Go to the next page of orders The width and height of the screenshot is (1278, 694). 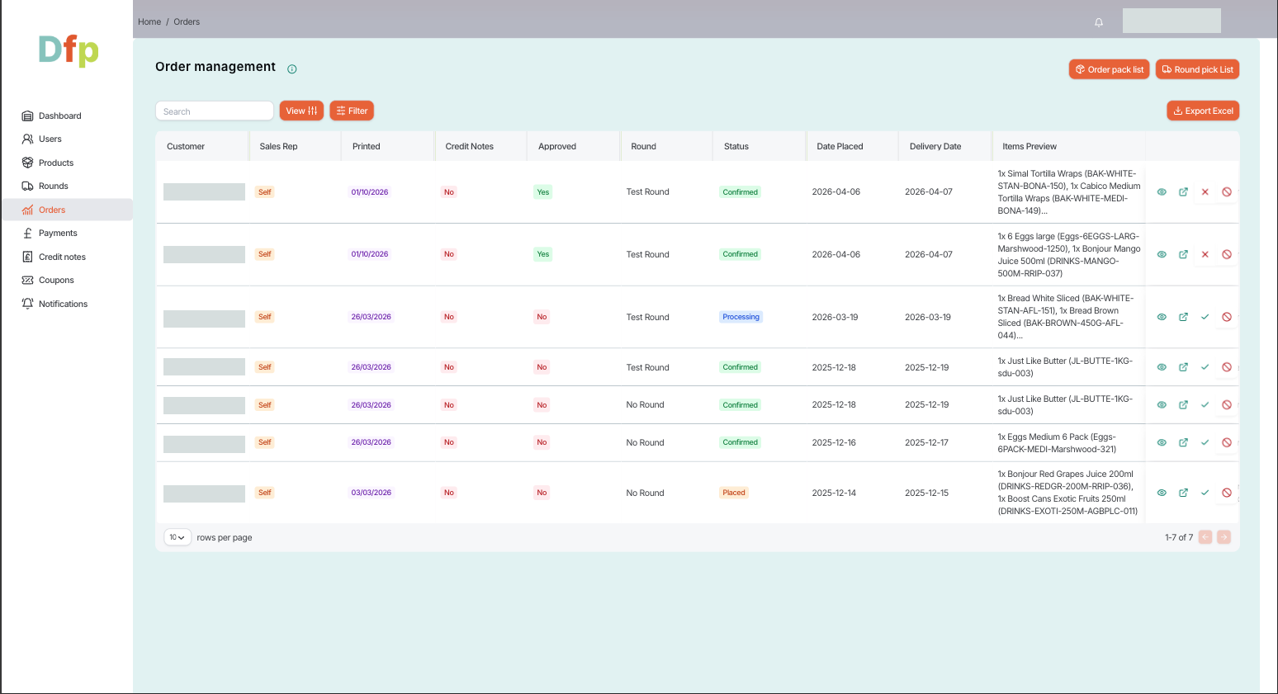coord(1224,537)
